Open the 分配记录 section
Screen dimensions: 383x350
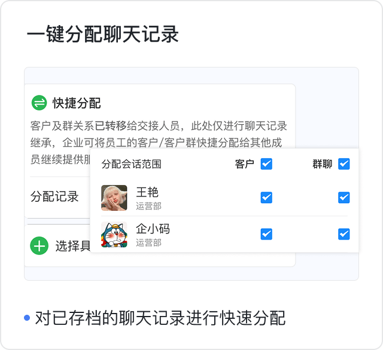click(x=54, y=197)
